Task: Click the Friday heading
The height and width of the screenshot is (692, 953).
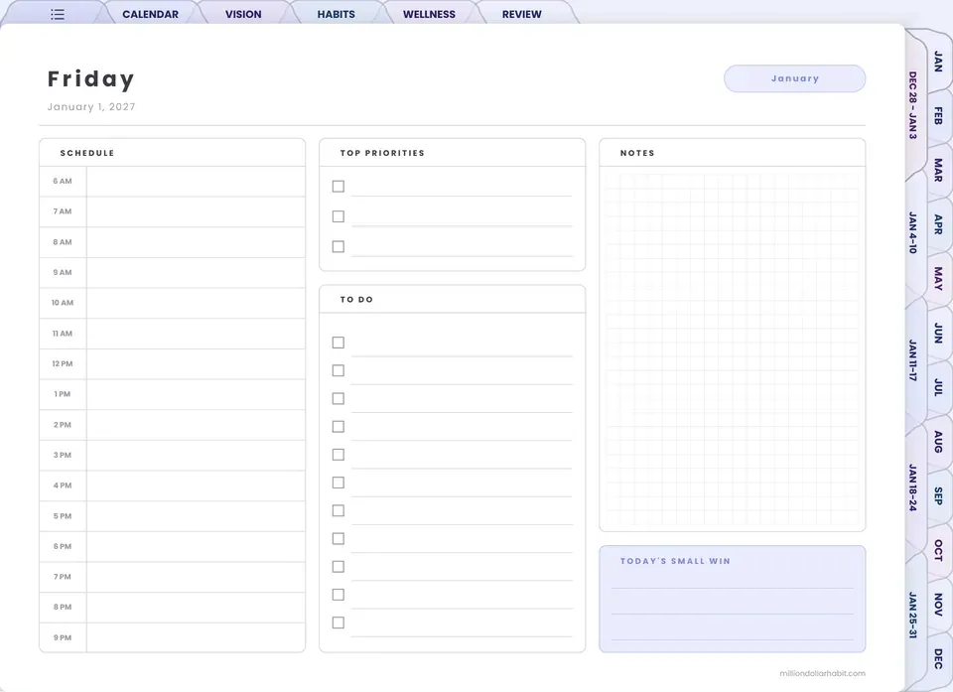Action: tap(91, 79)
